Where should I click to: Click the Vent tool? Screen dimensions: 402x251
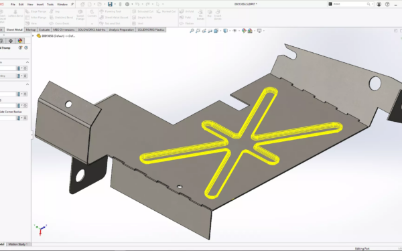point(137,23)
